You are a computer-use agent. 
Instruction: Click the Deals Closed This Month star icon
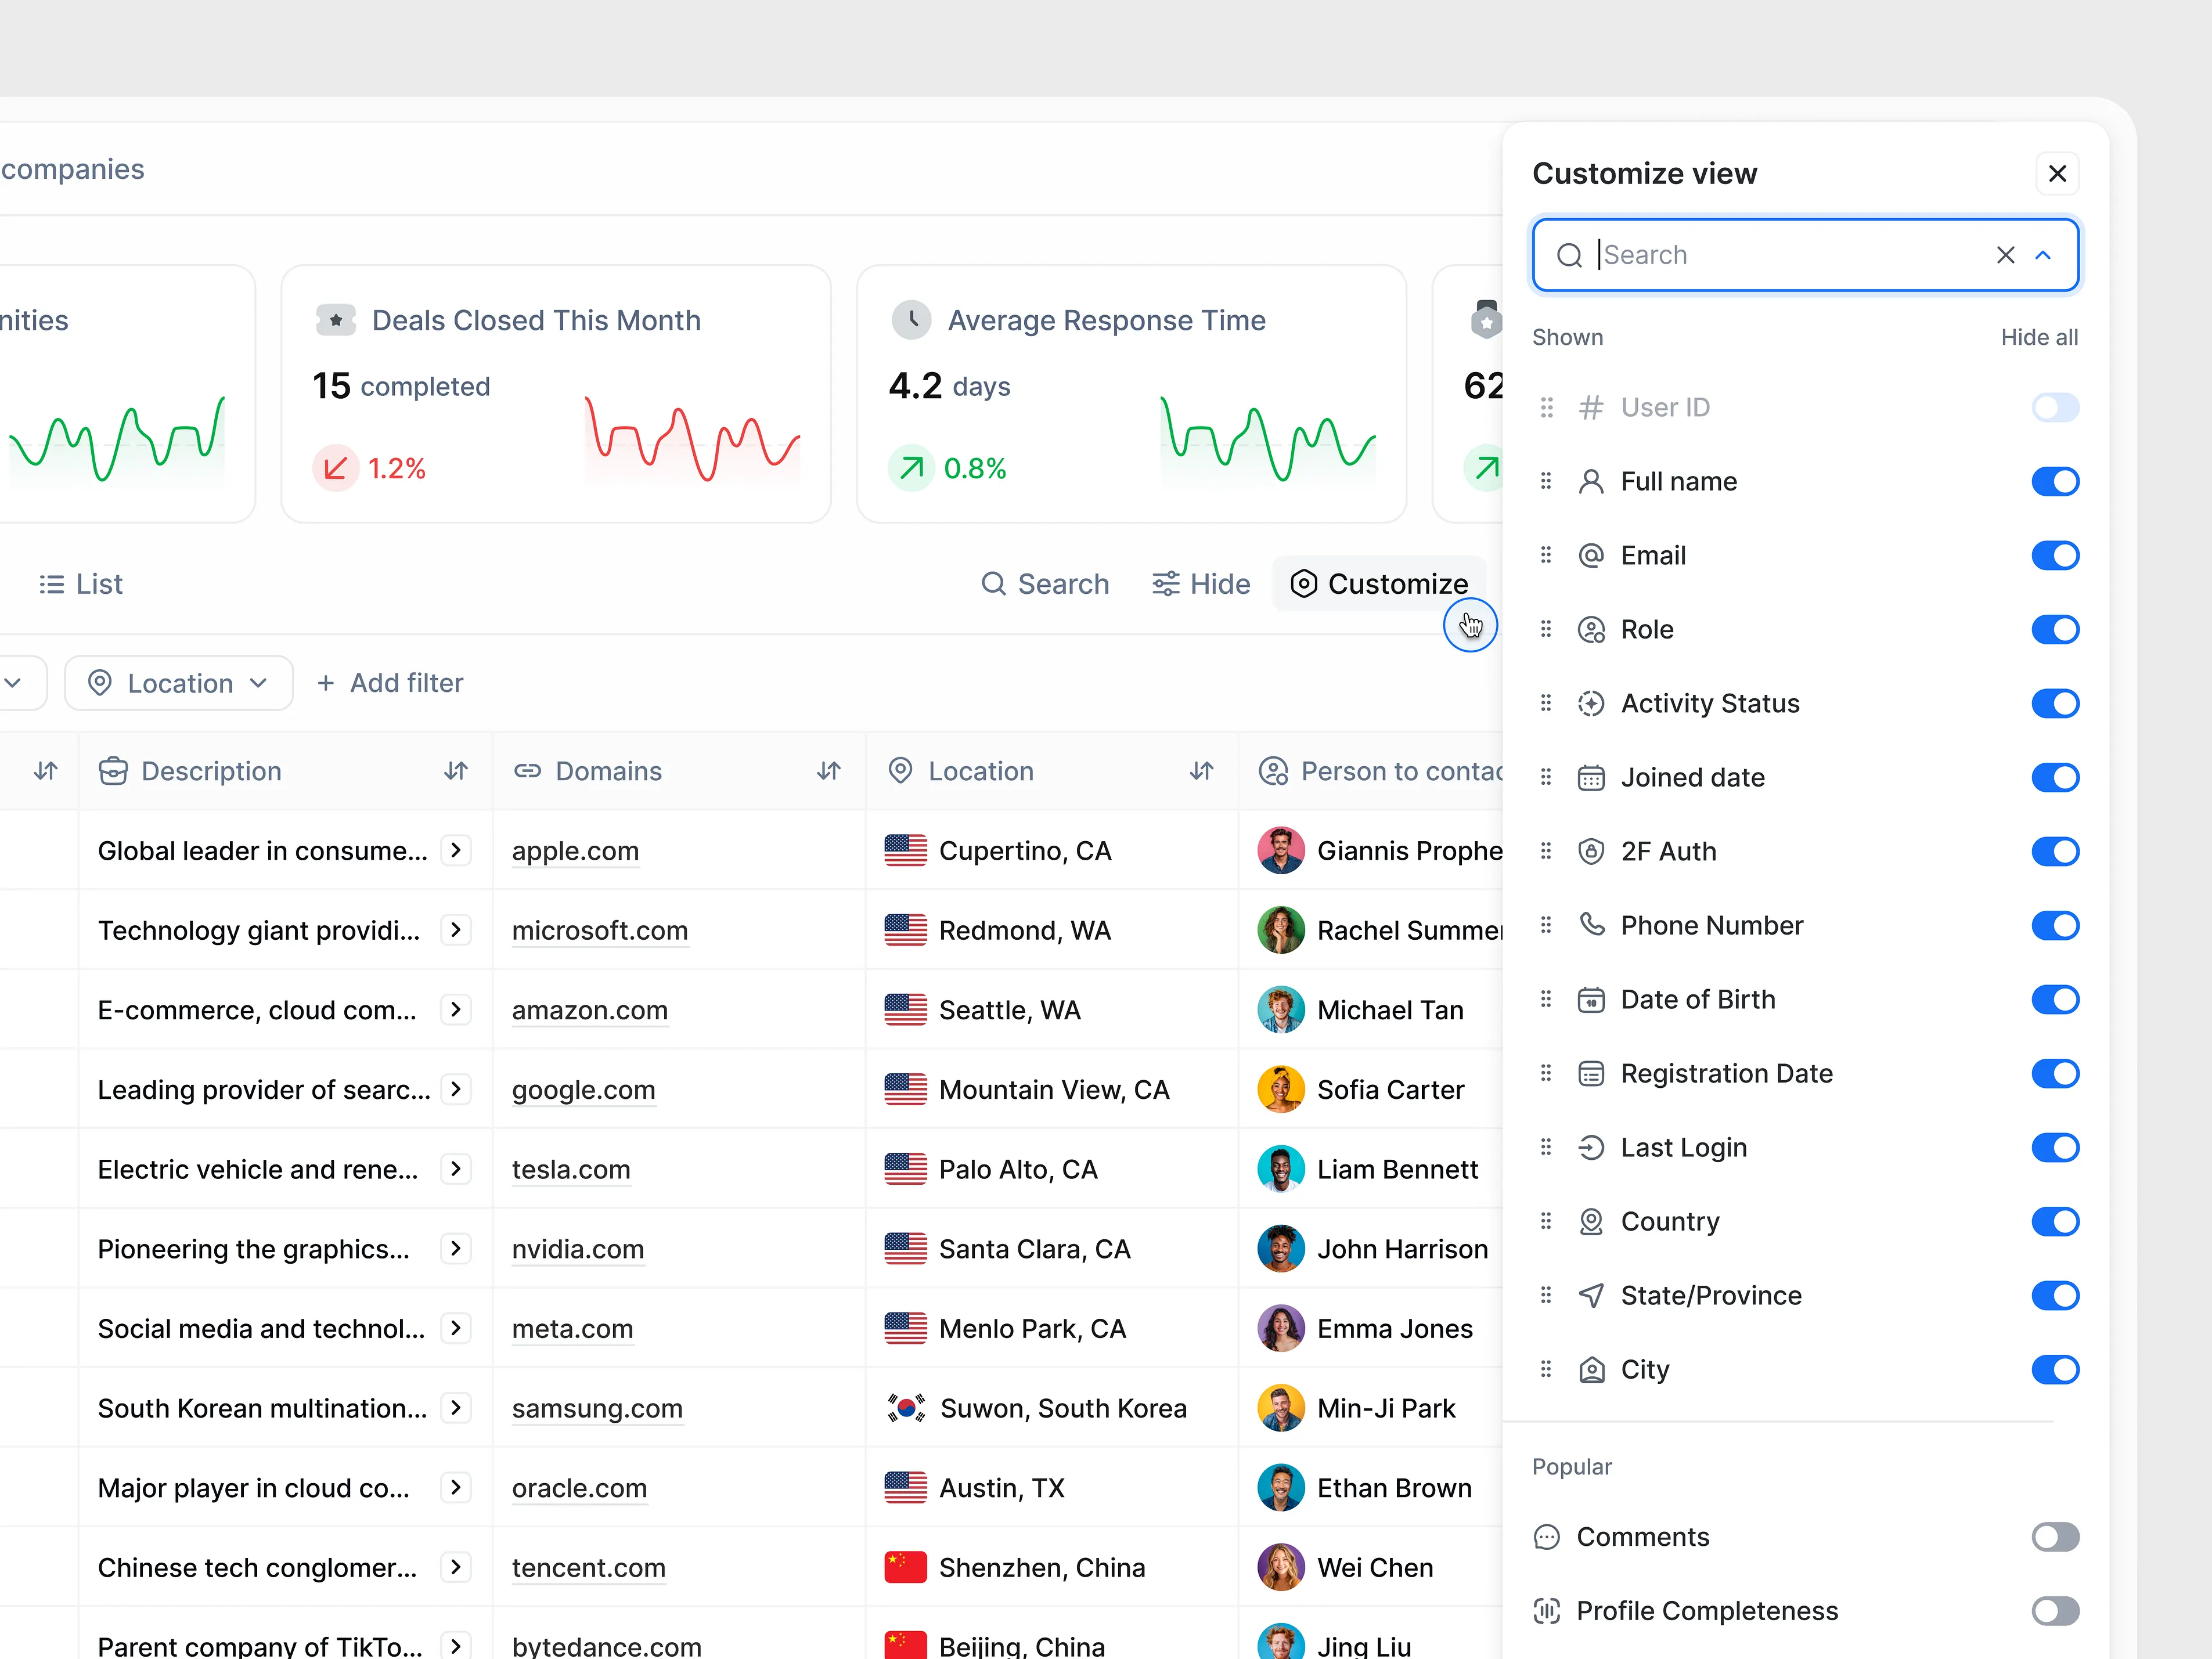pyautogui.click(x=336, y=320)
